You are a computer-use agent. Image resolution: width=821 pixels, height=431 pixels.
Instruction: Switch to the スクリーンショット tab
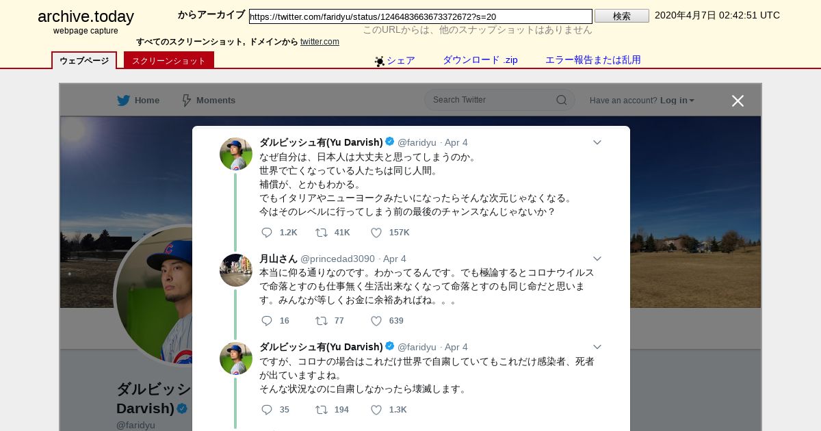point(169,60)
